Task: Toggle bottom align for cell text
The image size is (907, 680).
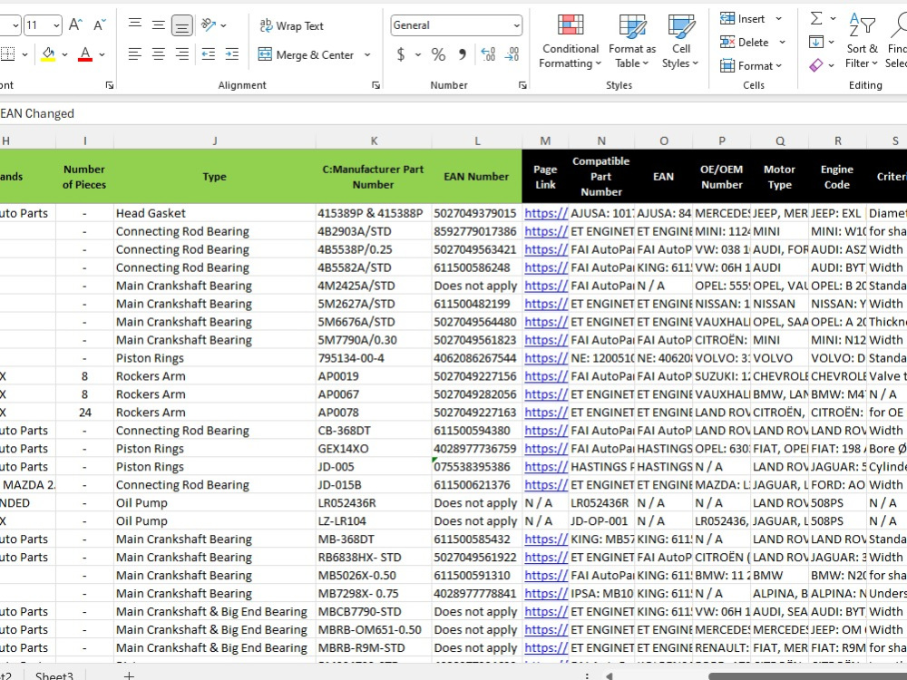Action: coord(181,24)
